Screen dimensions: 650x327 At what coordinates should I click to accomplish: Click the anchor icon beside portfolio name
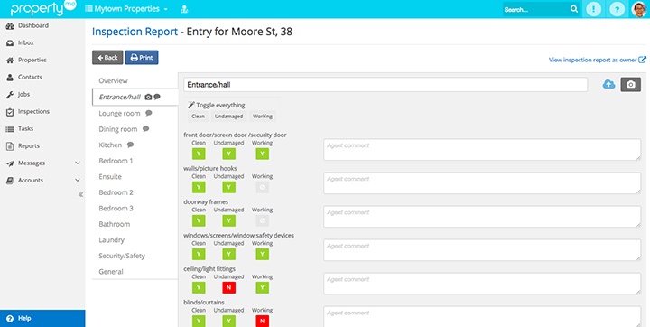pos(184,9)
